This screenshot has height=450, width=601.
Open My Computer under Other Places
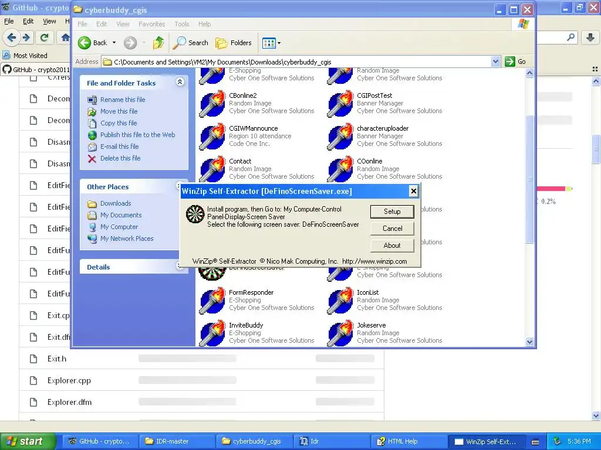(119, 227)
